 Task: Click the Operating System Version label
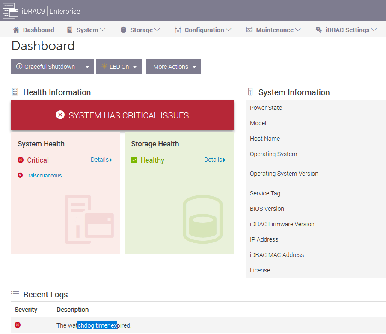[x=284, y=174]
